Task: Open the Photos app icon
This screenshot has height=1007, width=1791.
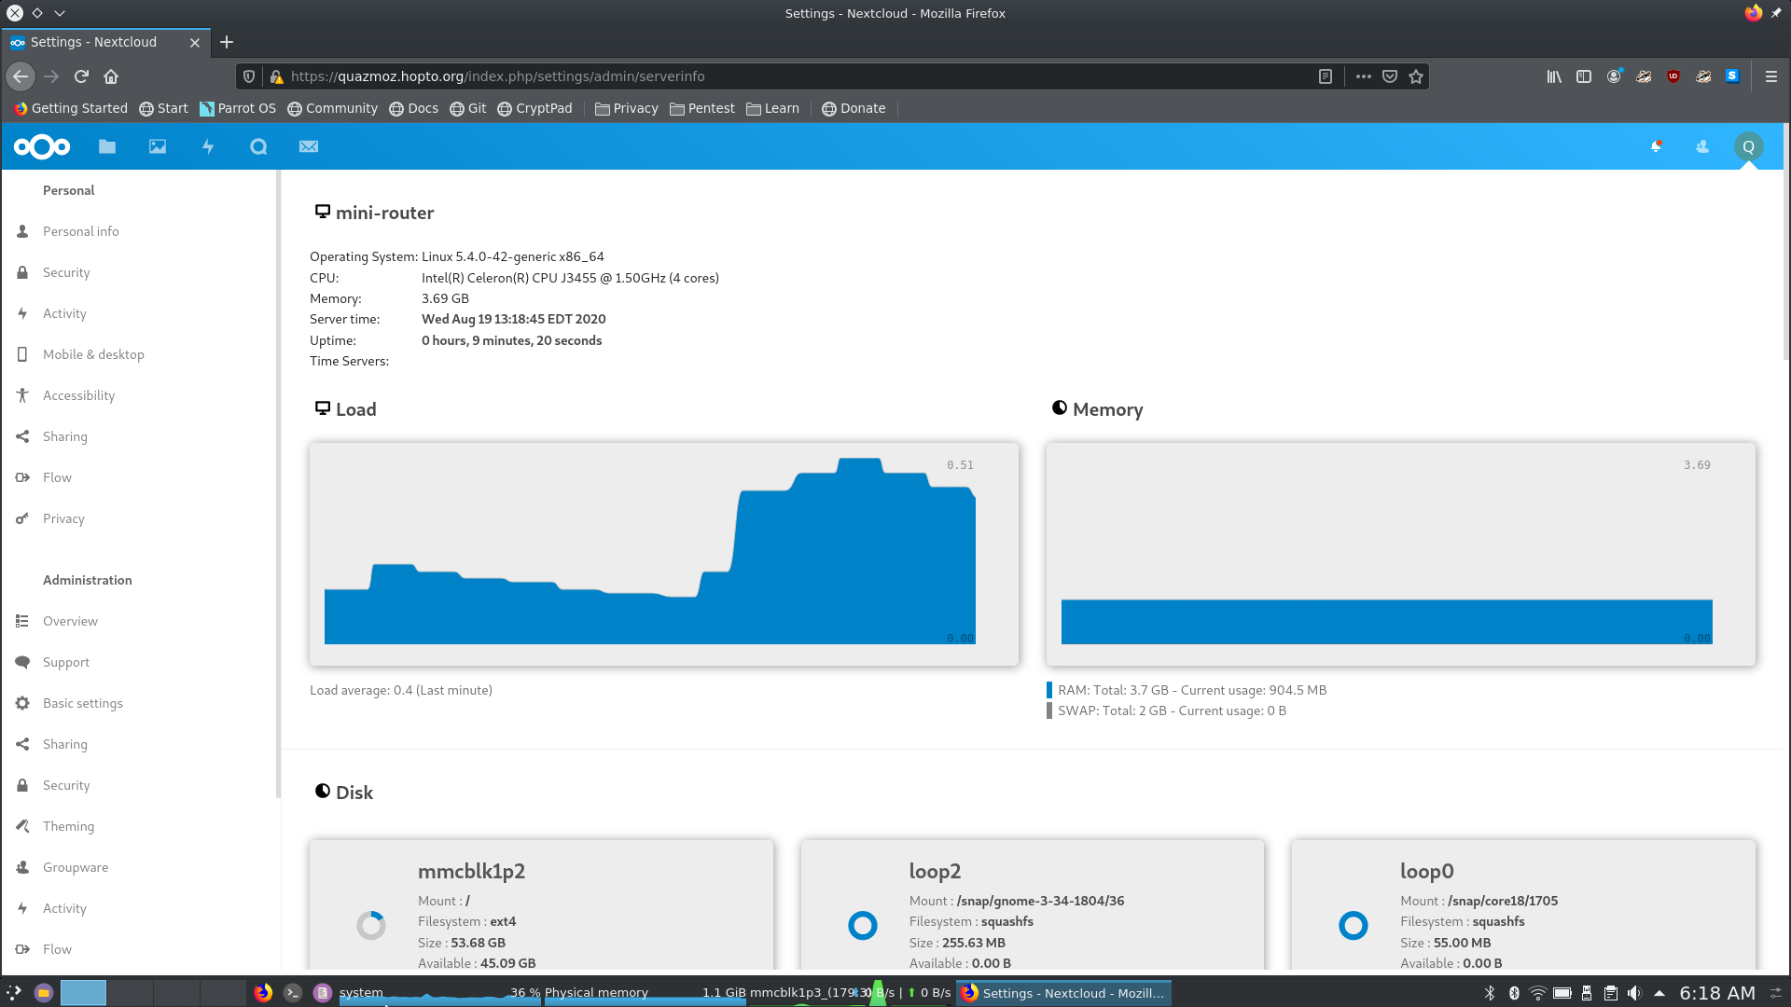Action: 158,146
